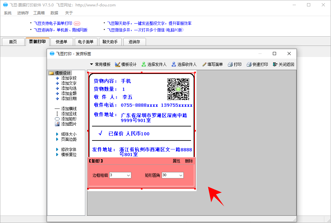331x223 pixels.
Task: Click the QR code on the label
Action: point(178,89)
